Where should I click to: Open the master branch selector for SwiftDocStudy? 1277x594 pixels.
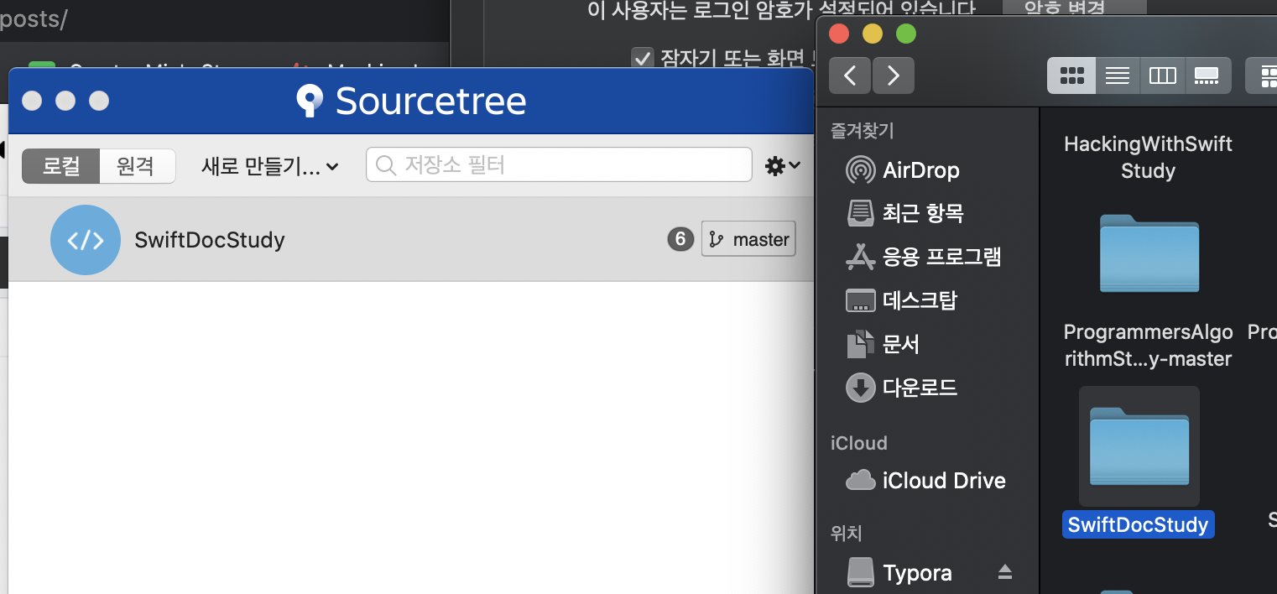click(748, 239)
